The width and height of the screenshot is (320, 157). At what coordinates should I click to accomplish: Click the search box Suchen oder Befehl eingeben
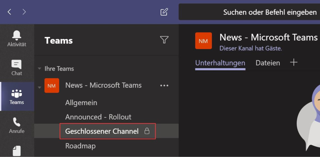pyautogui.click(x=249, y=12)
